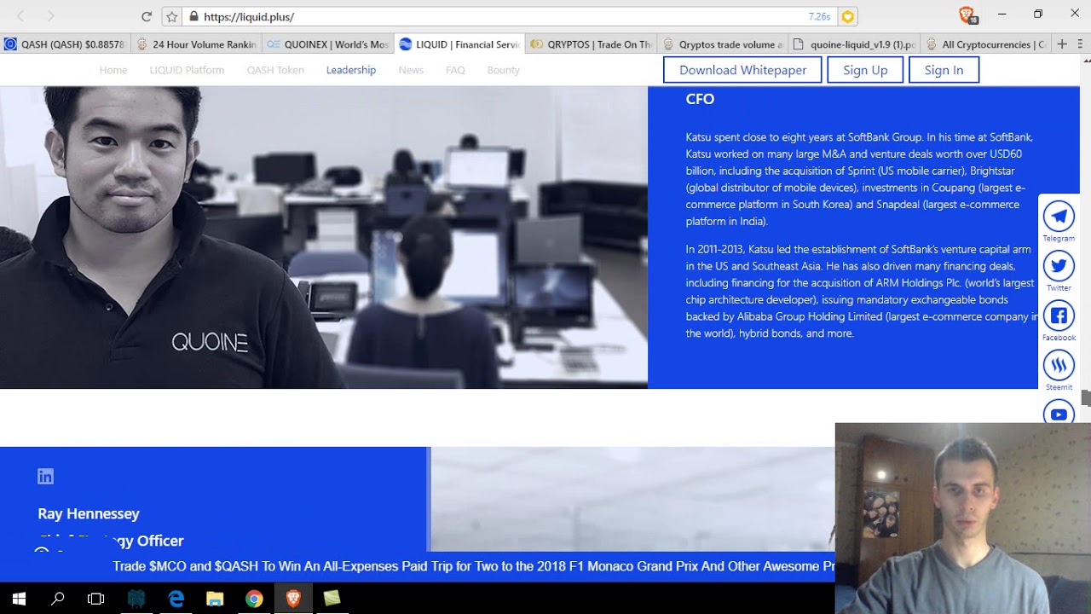Switch to the QUOINEX tab
1091x614 pixels.
(328, 44)
